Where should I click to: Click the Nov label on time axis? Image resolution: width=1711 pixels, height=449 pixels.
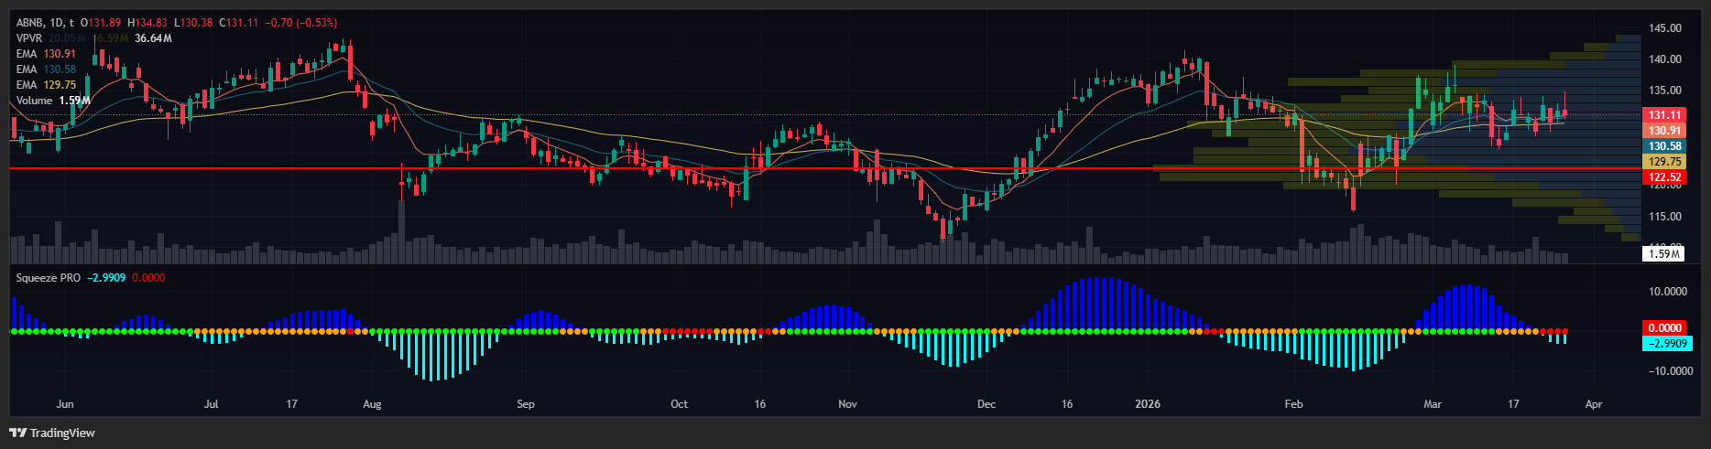point(848,404)
